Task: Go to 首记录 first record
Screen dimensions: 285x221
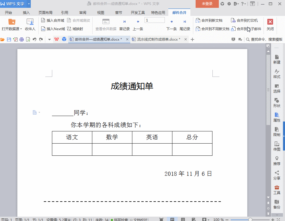Action: tap(124, 25)
